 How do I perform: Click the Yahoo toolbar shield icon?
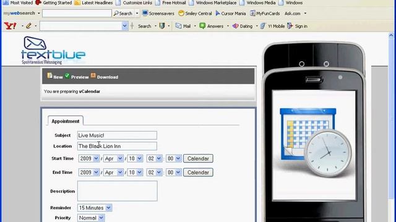pyautogui.click(x=162, y=26)
